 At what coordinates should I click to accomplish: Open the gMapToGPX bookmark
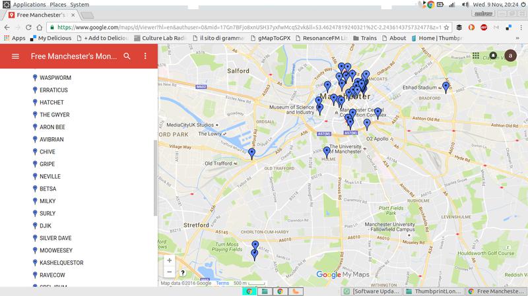271,38
